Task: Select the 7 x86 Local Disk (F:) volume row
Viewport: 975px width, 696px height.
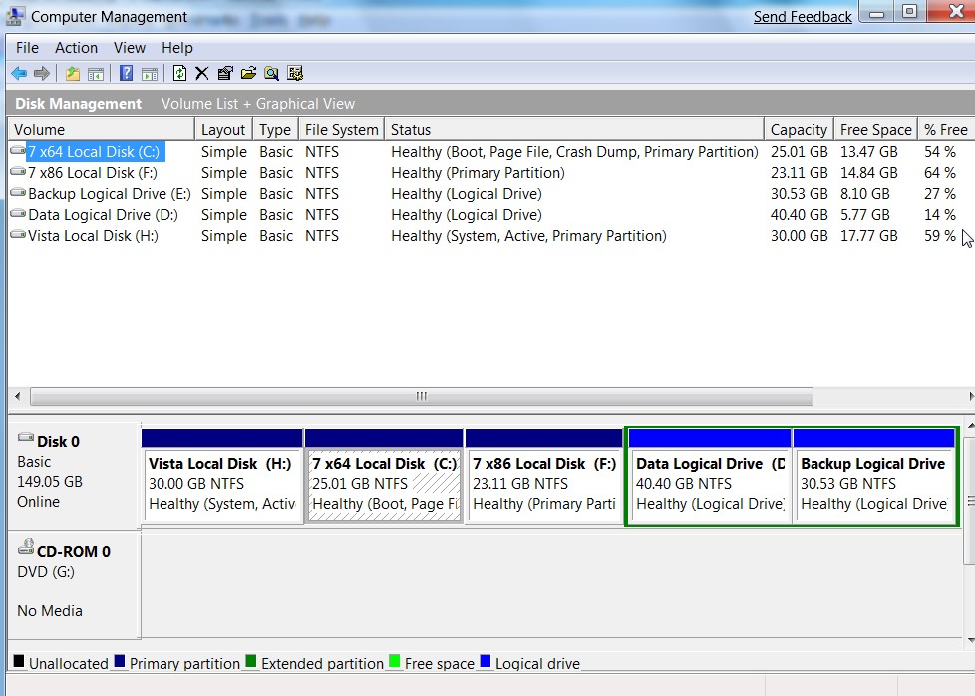Action: [491, 173]
